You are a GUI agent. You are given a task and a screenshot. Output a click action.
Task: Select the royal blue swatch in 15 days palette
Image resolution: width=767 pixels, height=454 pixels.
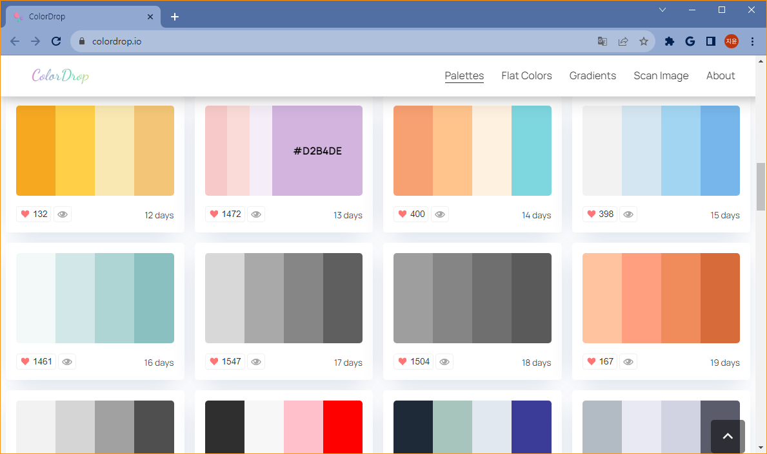click(720, 151)
